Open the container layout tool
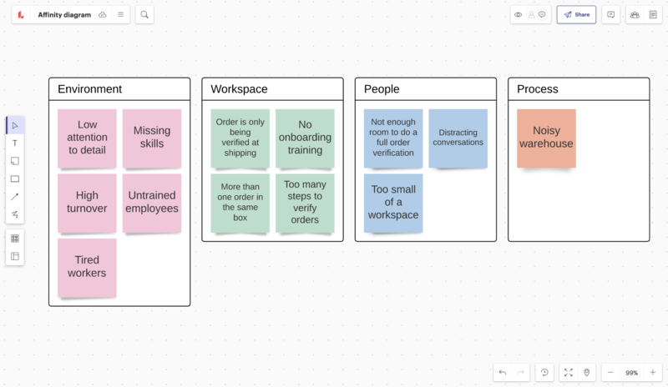Viewport: 668px width, 387px height. tap(15, 256)
